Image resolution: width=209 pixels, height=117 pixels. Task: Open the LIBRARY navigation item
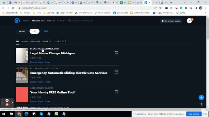coord(51,21)
